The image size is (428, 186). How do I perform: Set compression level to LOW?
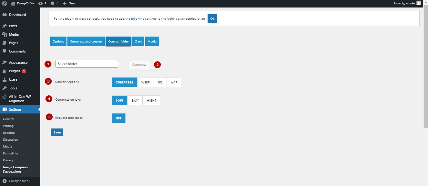[119, 100]
